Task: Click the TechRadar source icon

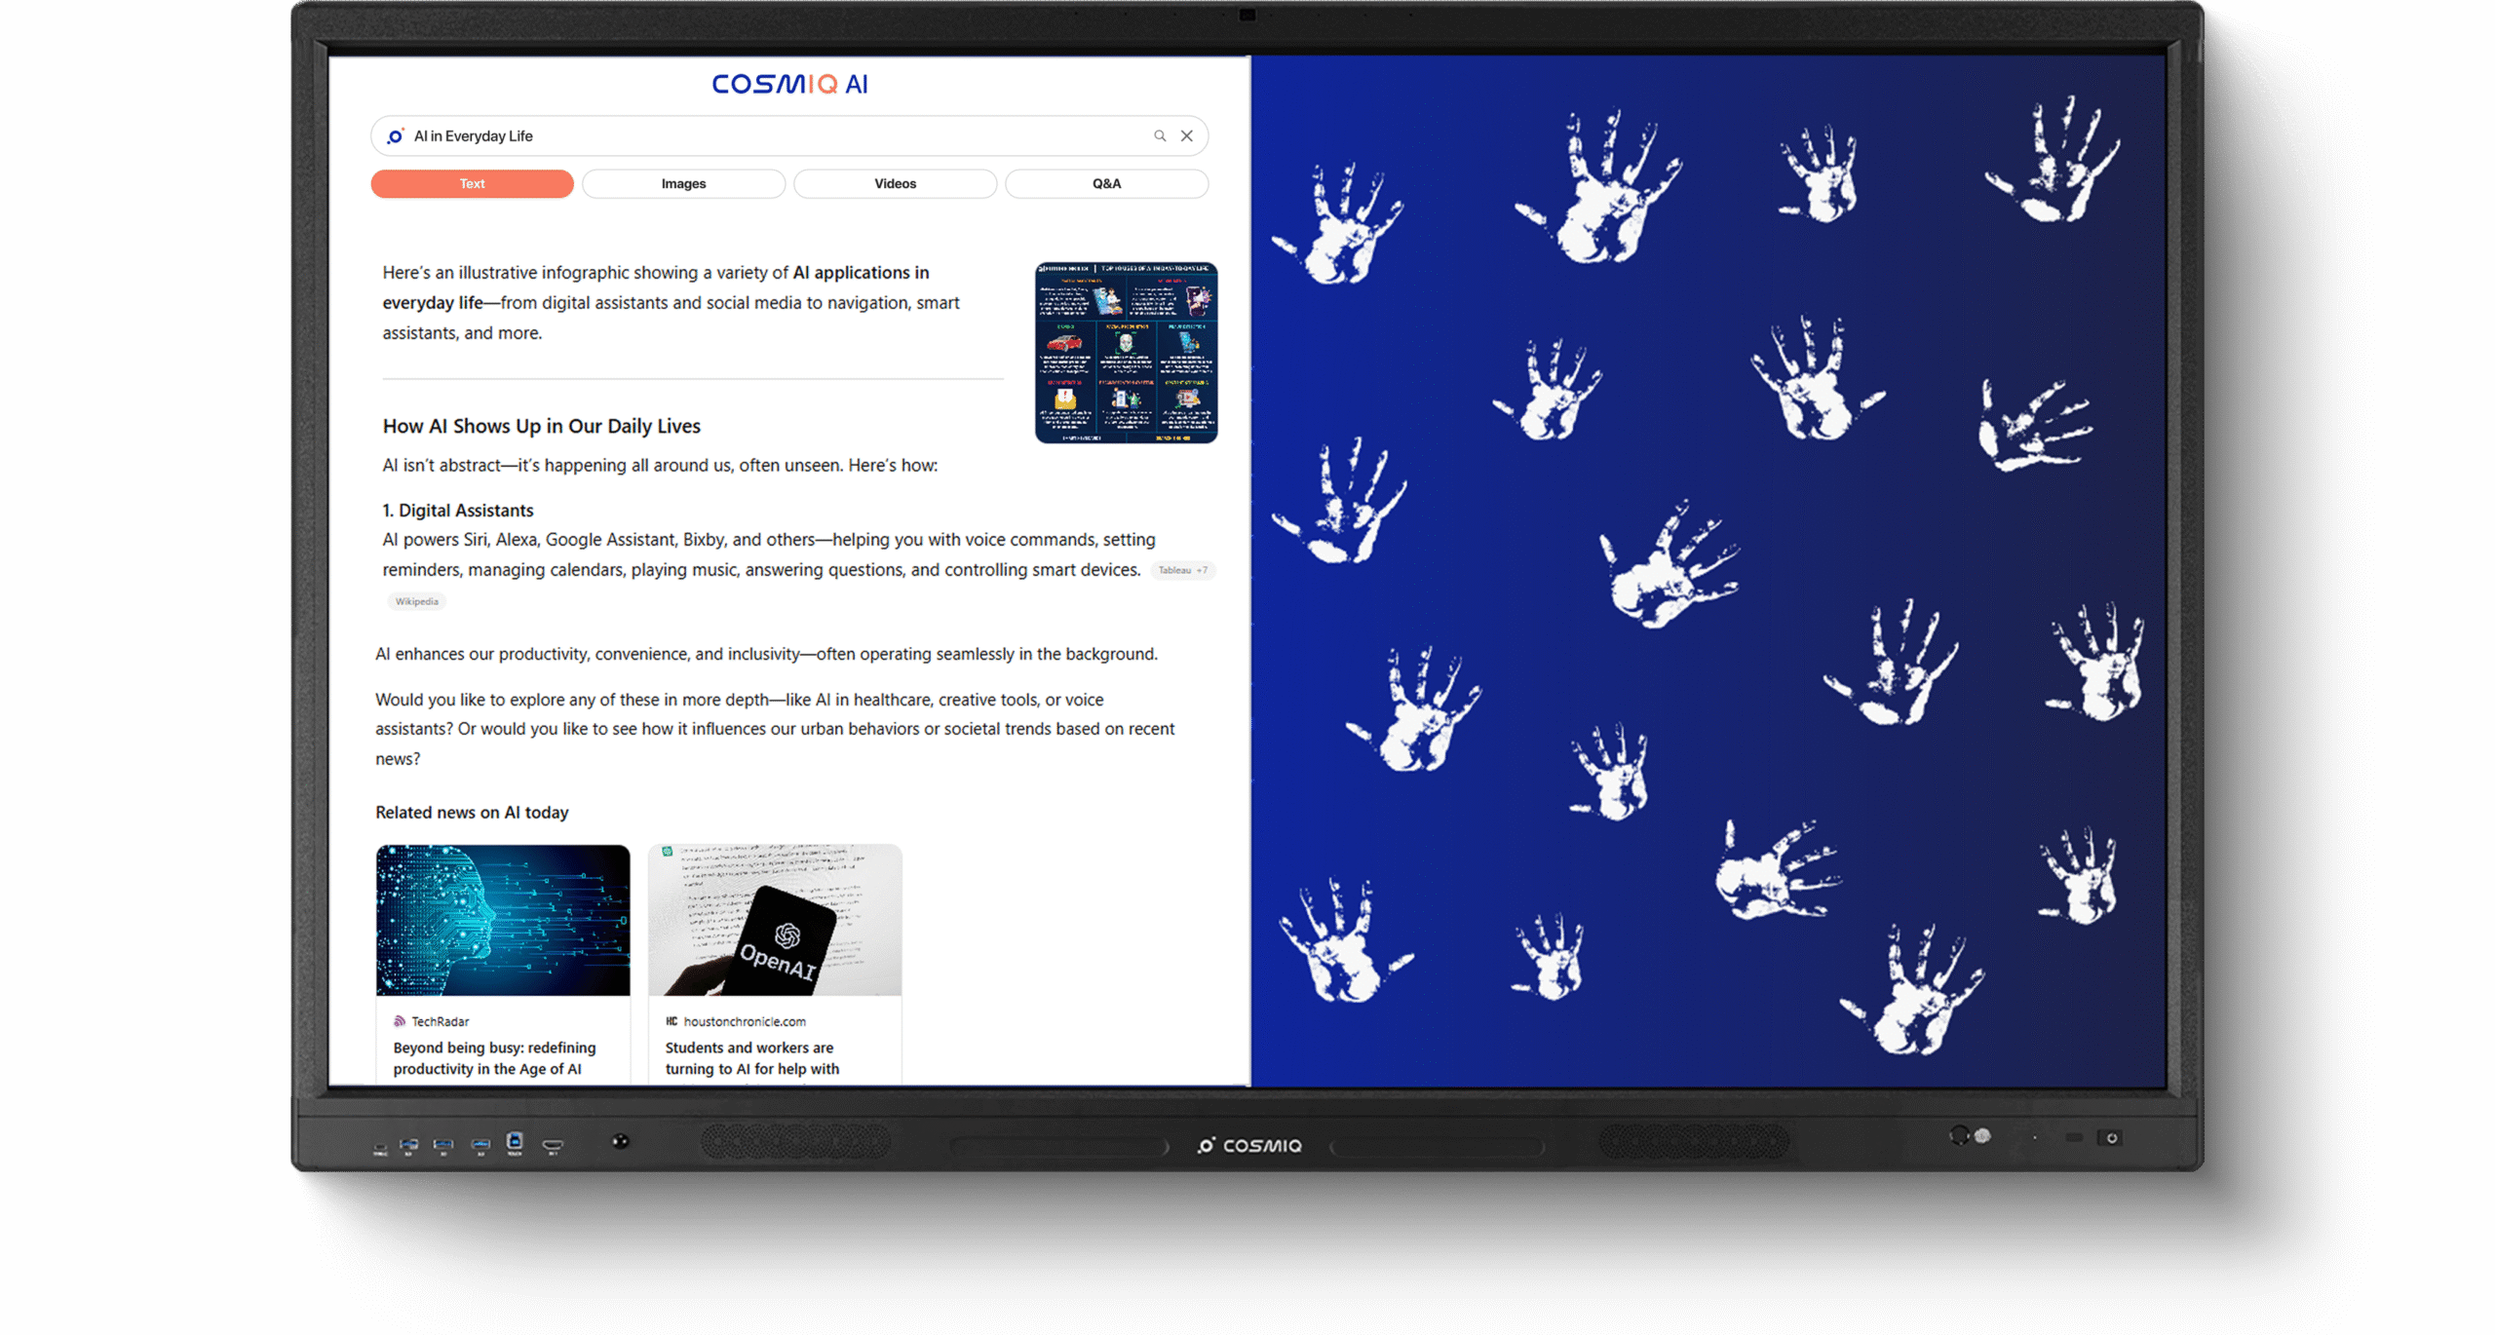Action: pos(399,1021)
